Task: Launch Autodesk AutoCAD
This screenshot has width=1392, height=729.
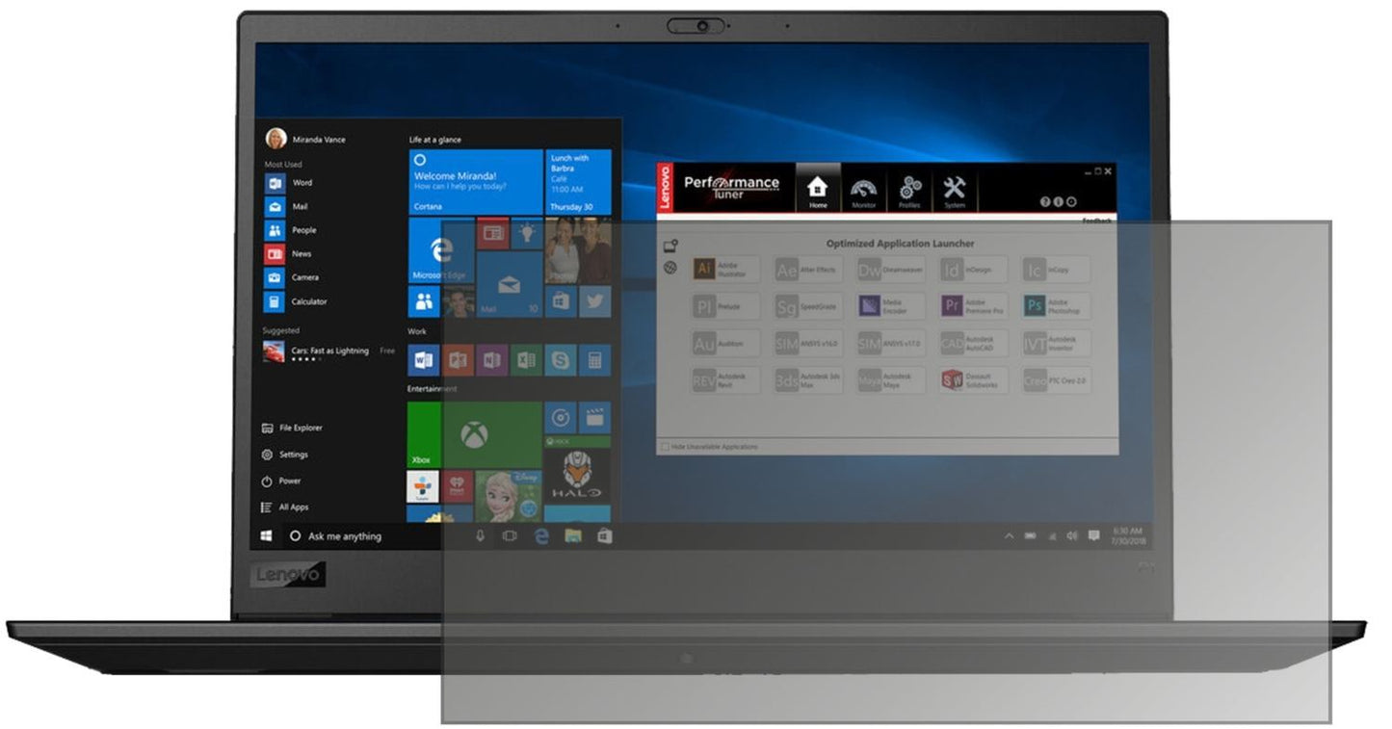Action: point(974,343)
